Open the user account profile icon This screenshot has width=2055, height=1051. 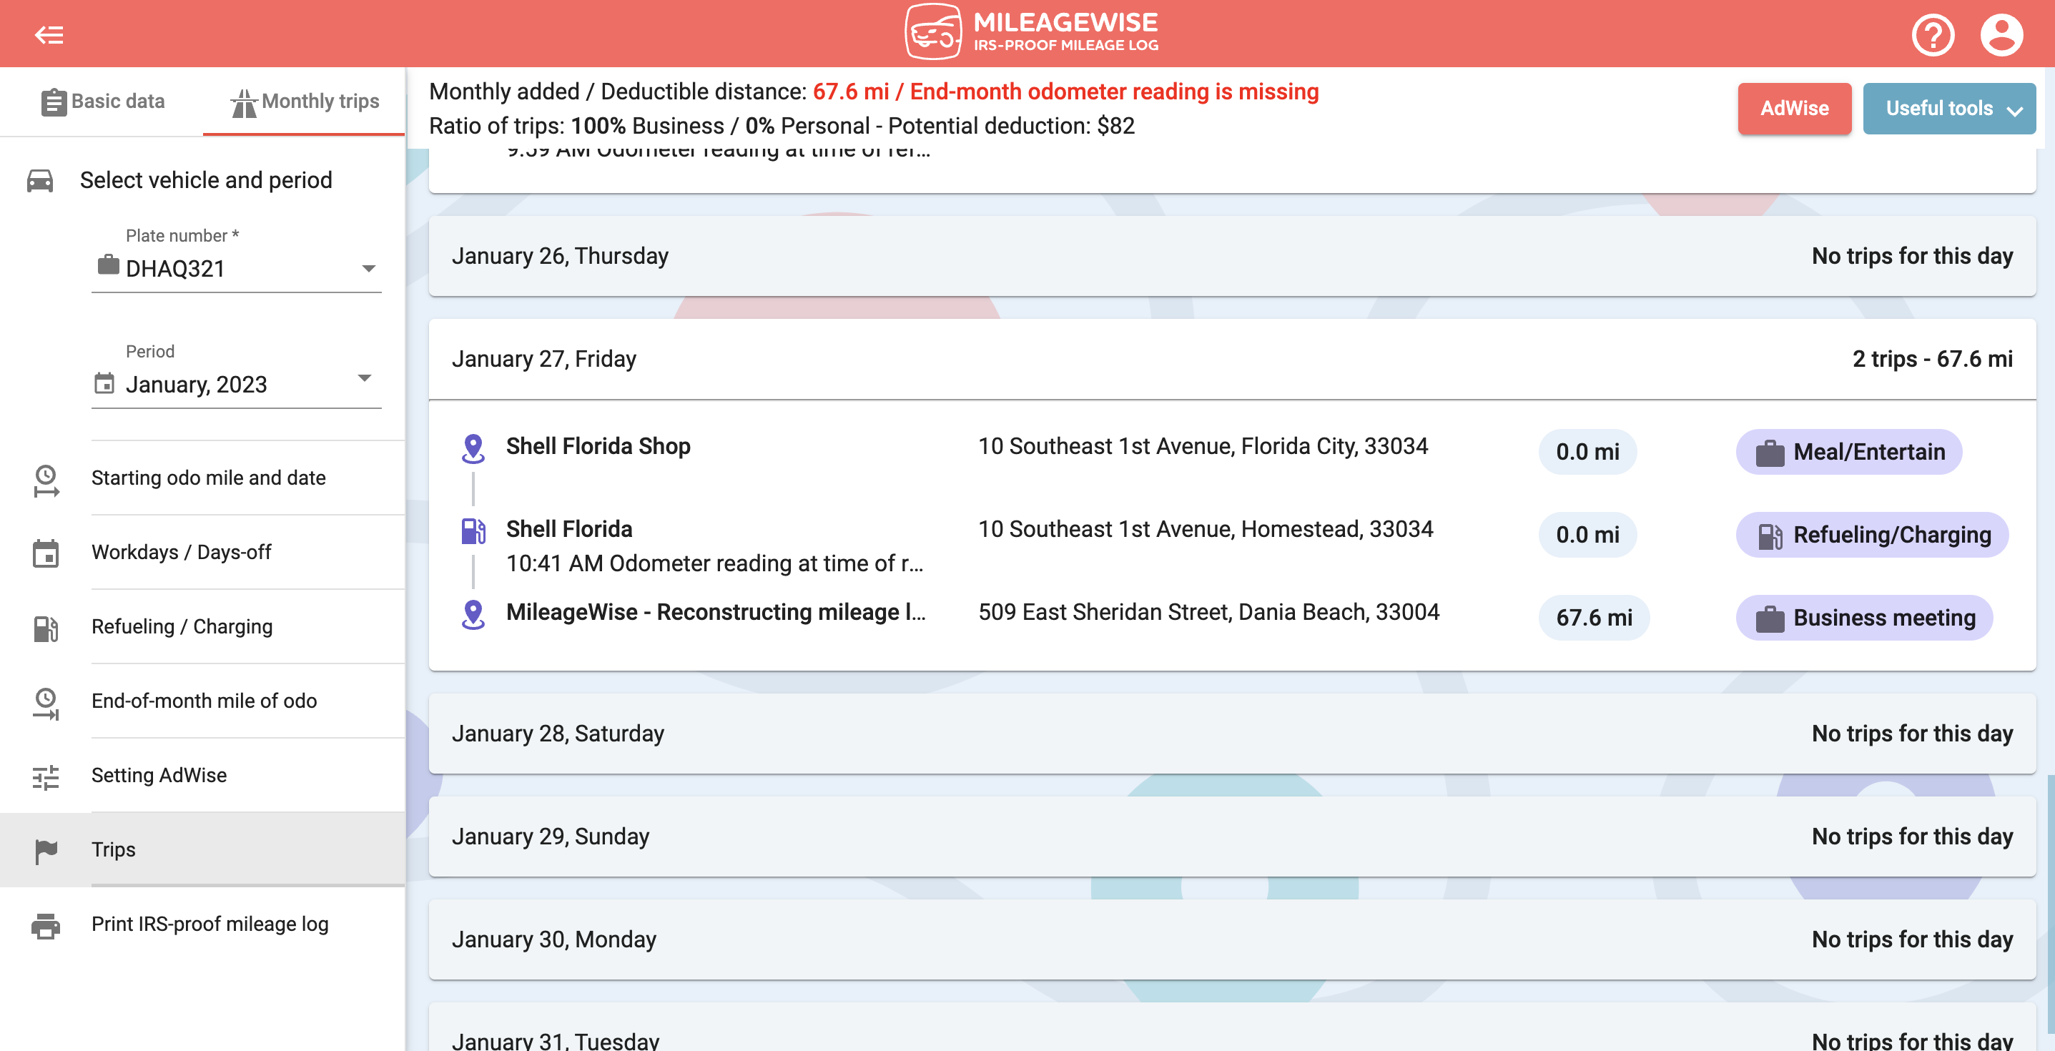click(2001, 34)
